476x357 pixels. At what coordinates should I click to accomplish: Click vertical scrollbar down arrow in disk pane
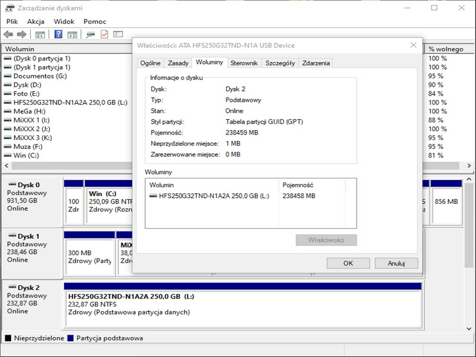(469, 329)
